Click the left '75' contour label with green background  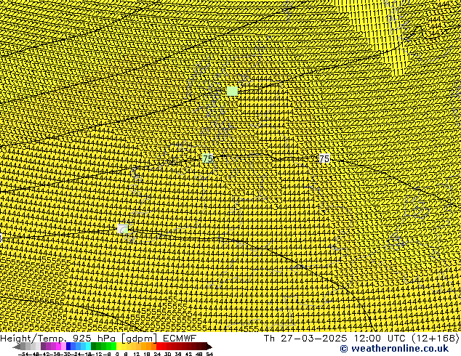coord(207,158)
